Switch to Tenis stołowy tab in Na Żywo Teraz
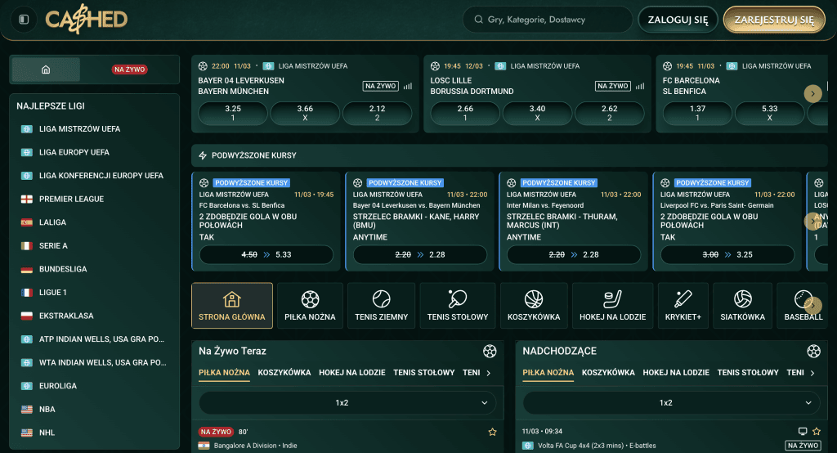The image size is (837, 453). coord(424,372)
